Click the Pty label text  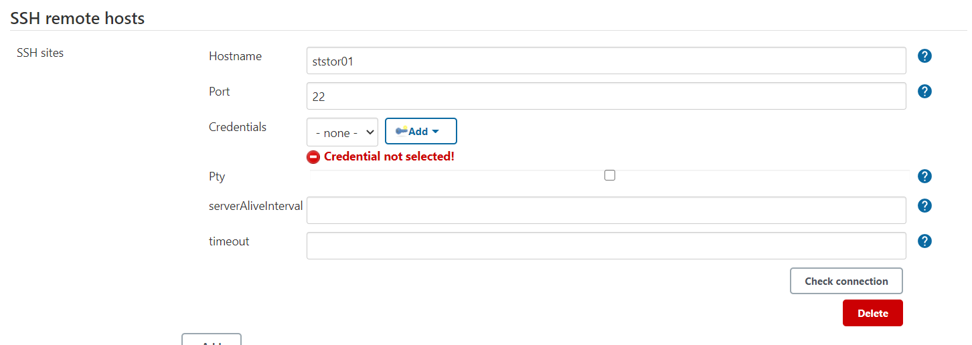(217, 177)
